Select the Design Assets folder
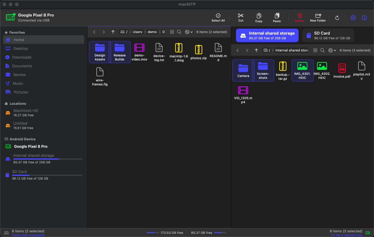This screenshot has width=374, height=237. click(x=100, y=52)
